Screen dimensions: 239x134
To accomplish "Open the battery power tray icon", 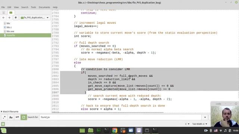I will (x=230, y=131).
